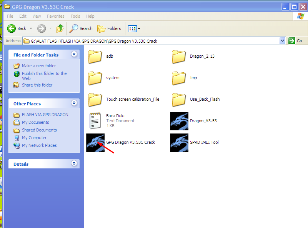Click the 'File and Folder Tasks' header text
Viewport: 308px width, 228px height.
[x=36, y=55]
